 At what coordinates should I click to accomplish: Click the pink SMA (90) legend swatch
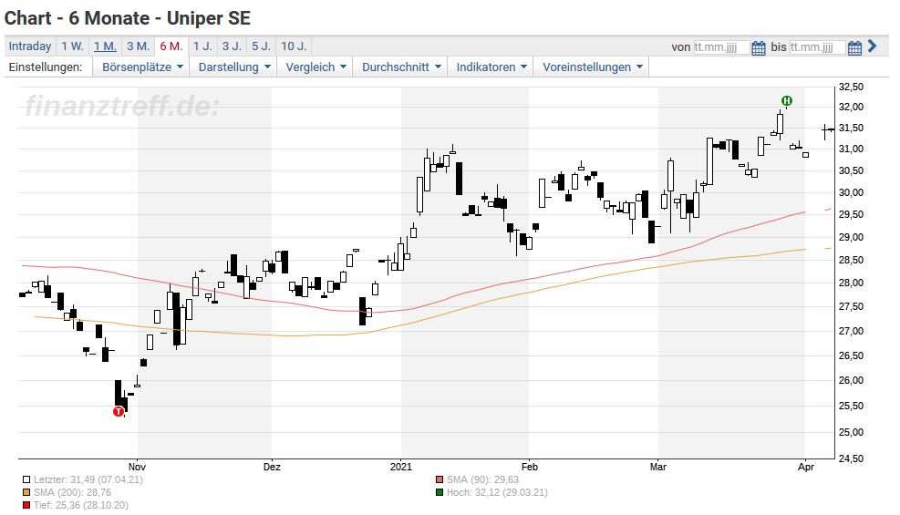tap(440, 480)
